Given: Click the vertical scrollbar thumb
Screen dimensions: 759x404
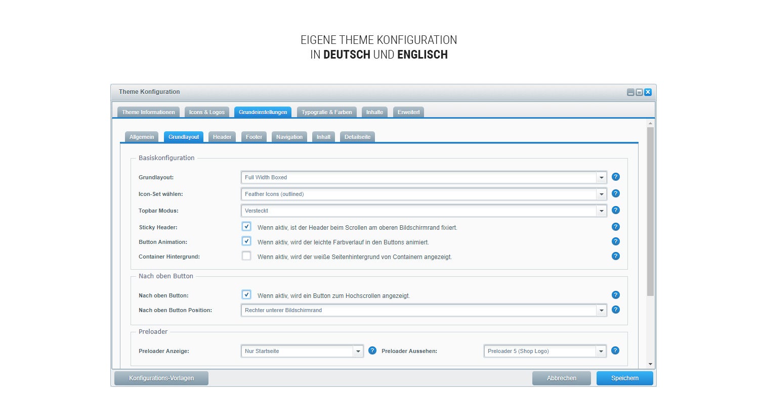Looking at the screenshot, I should (x=651, y=211).
